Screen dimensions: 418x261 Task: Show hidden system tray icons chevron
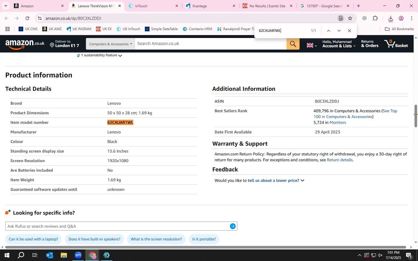tap(359, 255)
